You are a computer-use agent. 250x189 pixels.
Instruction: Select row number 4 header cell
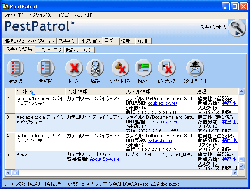(10, 141)
